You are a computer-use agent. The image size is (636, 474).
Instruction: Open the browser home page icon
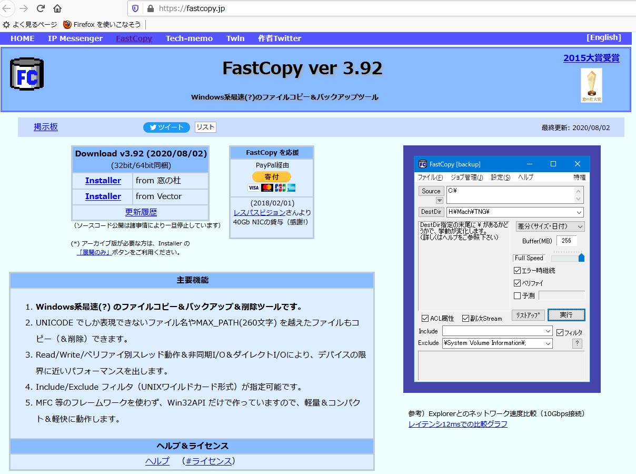click(57, 8)
